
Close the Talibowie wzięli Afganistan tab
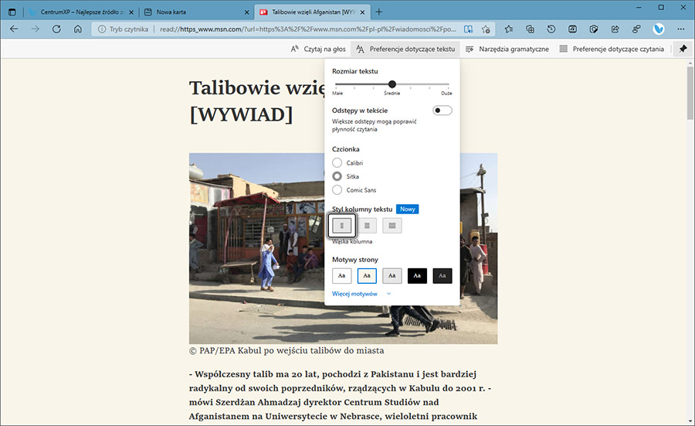click(363, 12)
